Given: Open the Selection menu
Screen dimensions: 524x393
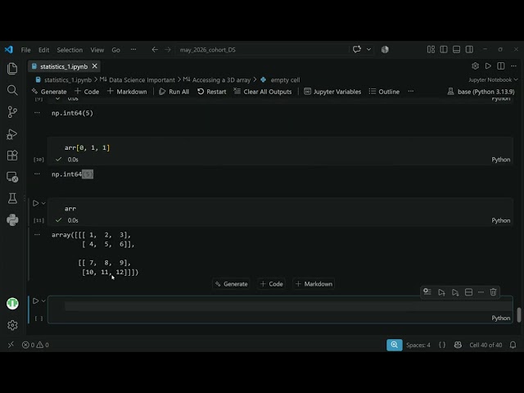Looking at the screenshot, I should (x=70, y=50).
